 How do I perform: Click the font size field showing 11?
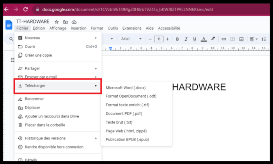(159, 39)
